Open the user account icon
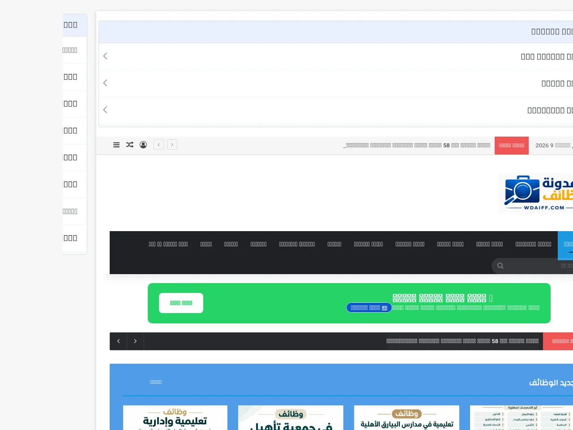The height and width of the screenshot is (430, 573). [x=143, y=145]
